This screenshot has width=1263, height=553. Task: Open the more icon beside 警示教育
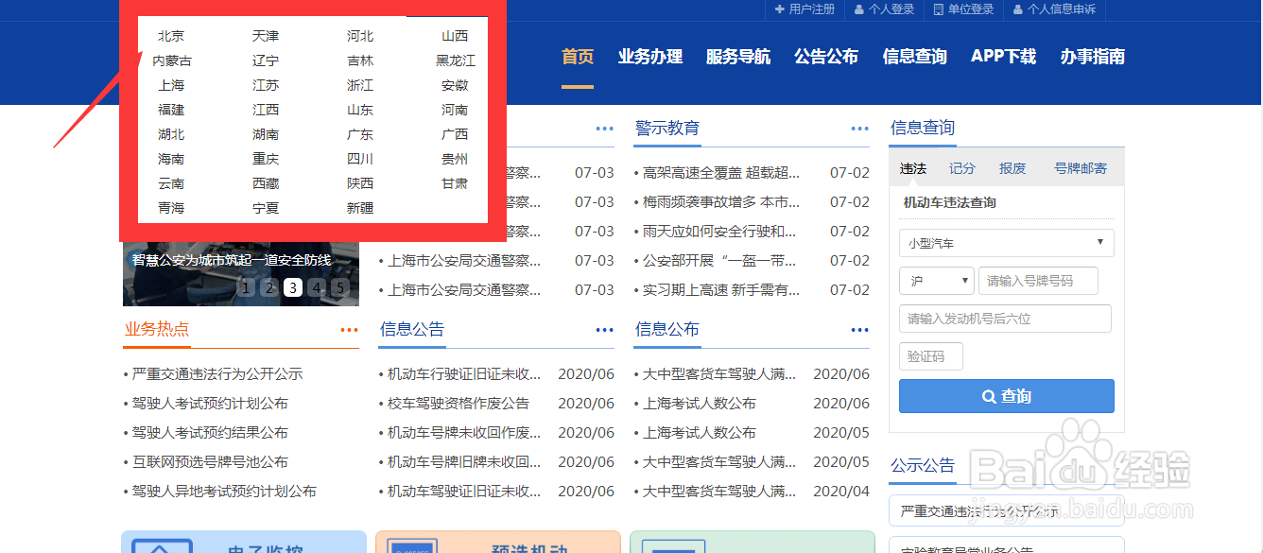coord(859,129)
